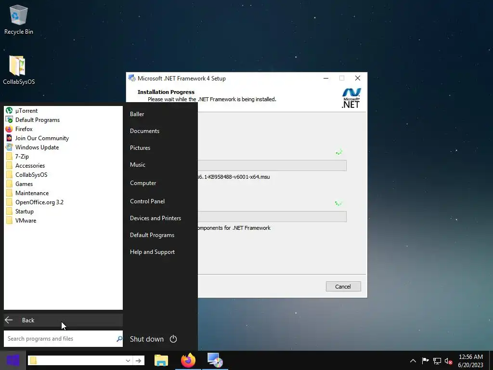This screenshot has width=493, height=370.
Task: Open Documents from the Start menu
Action: [144, 131]
